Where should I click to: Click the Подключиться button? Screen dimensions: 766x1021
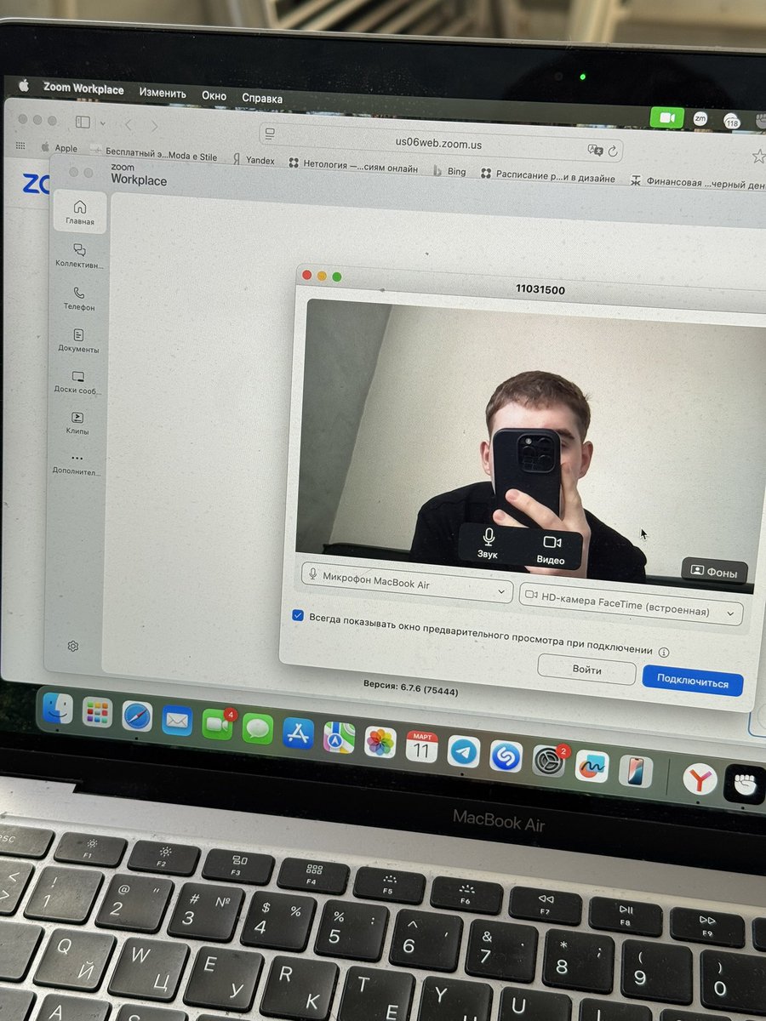[x=693, y=682]
